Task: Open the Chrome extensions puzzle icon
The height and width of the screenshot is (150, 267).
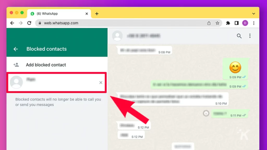Action: tap(228, 23)
